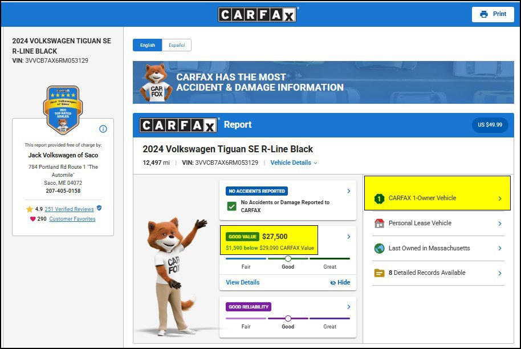Expand the 8 Detailed Records Available chevron
The width and height of the screenshot is (521, 349).
500,273
